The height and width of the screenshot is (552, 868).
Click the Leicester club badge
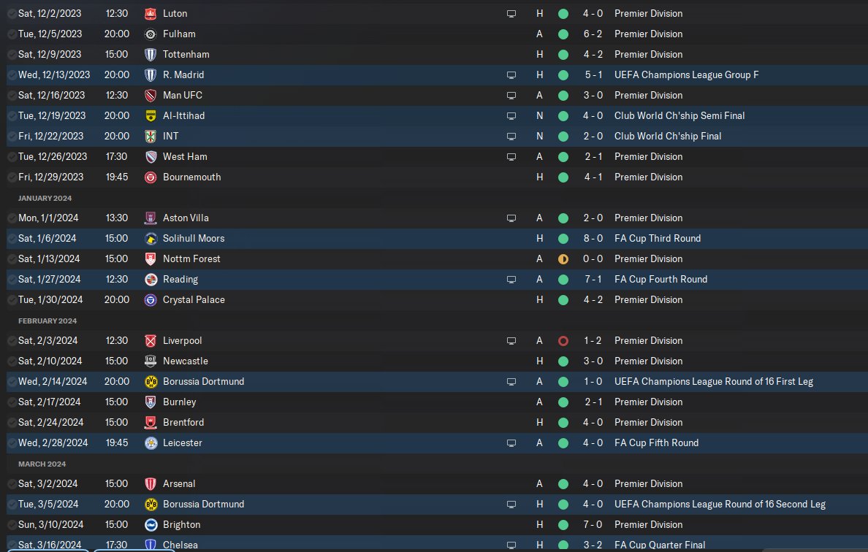coord(151,442)
